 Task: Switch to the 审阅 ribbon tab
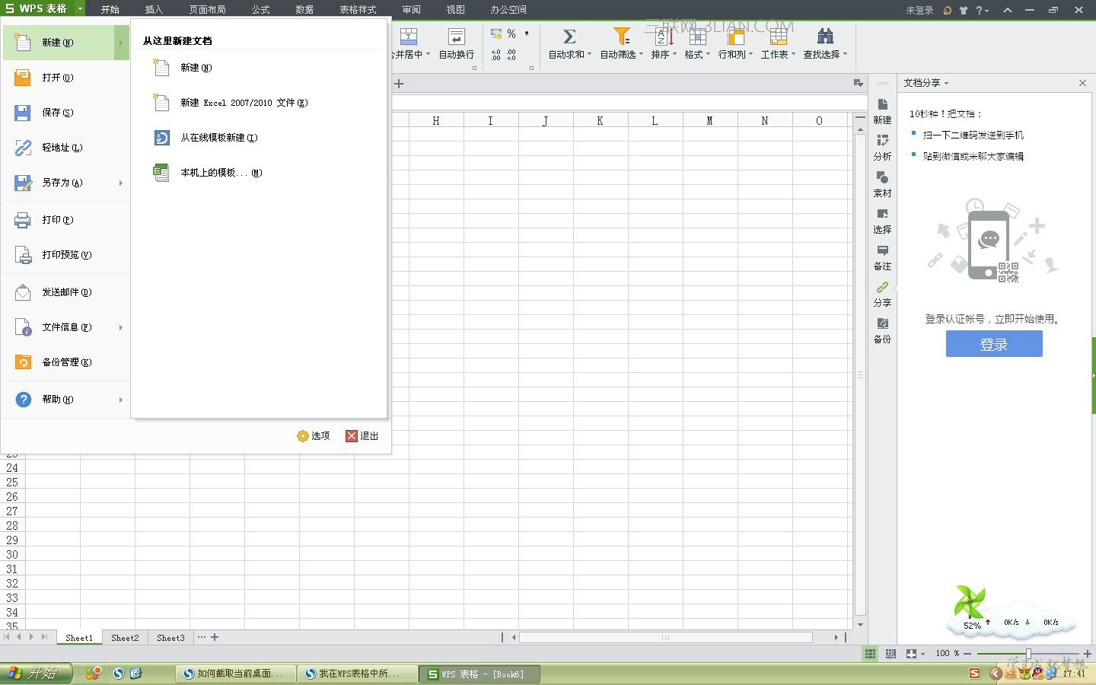click(412, 10)
